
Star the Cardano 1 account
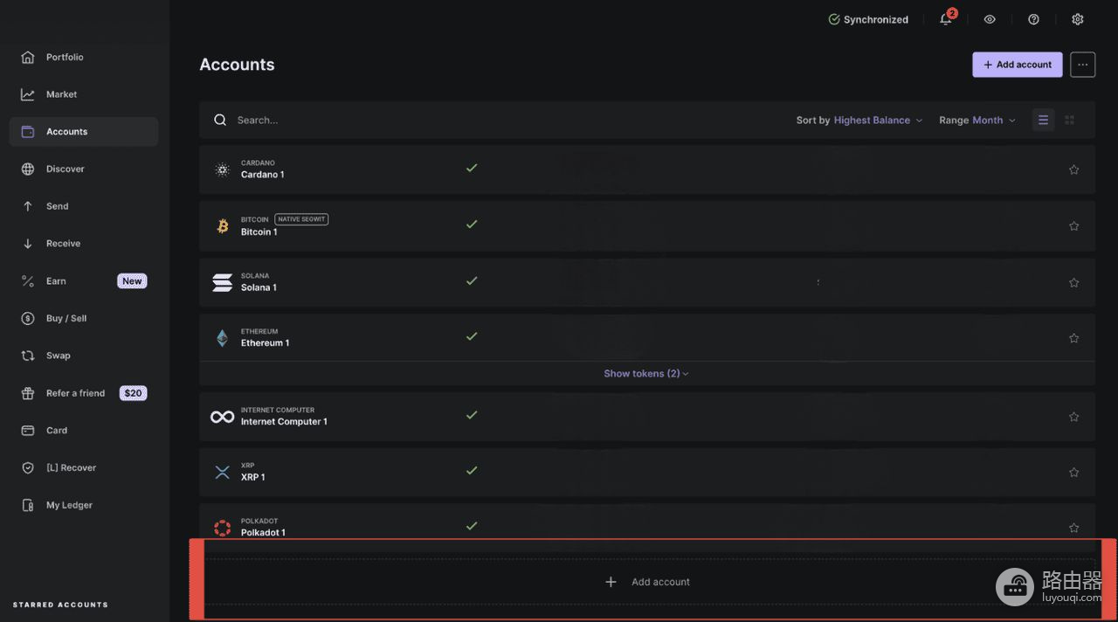pos(1074,169)
